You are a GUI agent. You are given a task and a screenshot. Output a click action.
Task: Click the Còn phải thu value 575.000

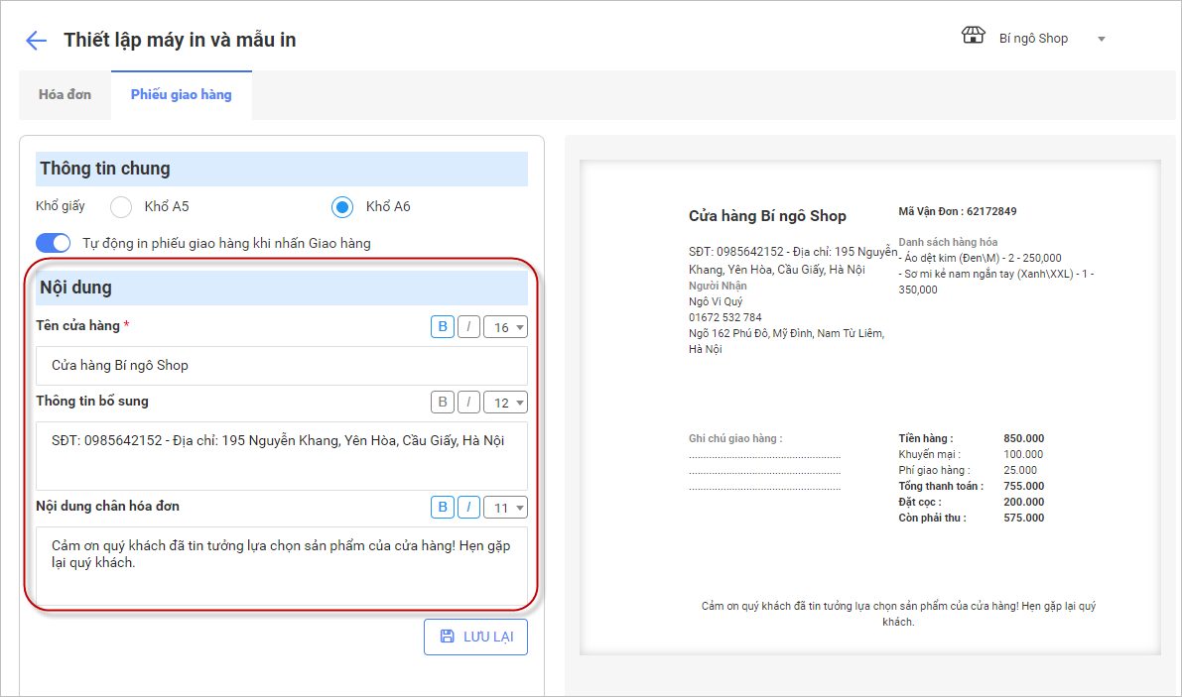tap(1023, 518)
